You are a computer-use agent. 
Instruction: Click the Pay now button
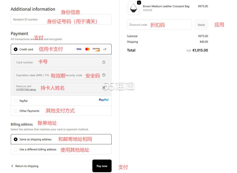tap(102, 166)
